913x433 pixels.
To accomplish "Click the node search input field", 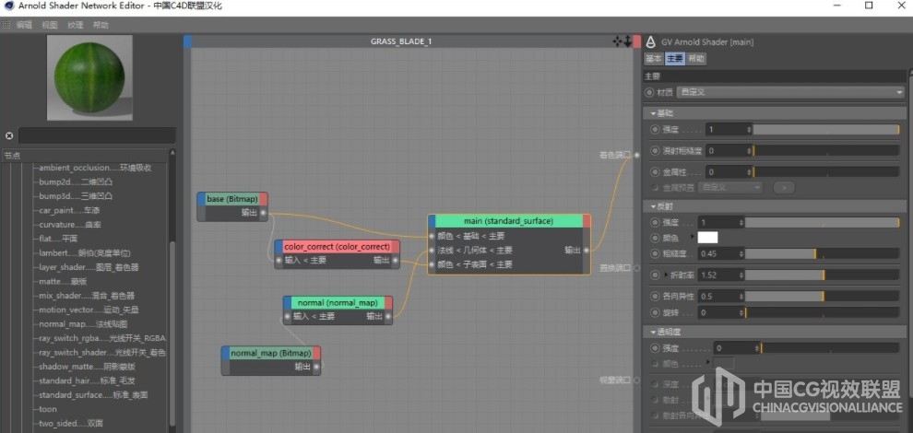I will tap(97, 135).
